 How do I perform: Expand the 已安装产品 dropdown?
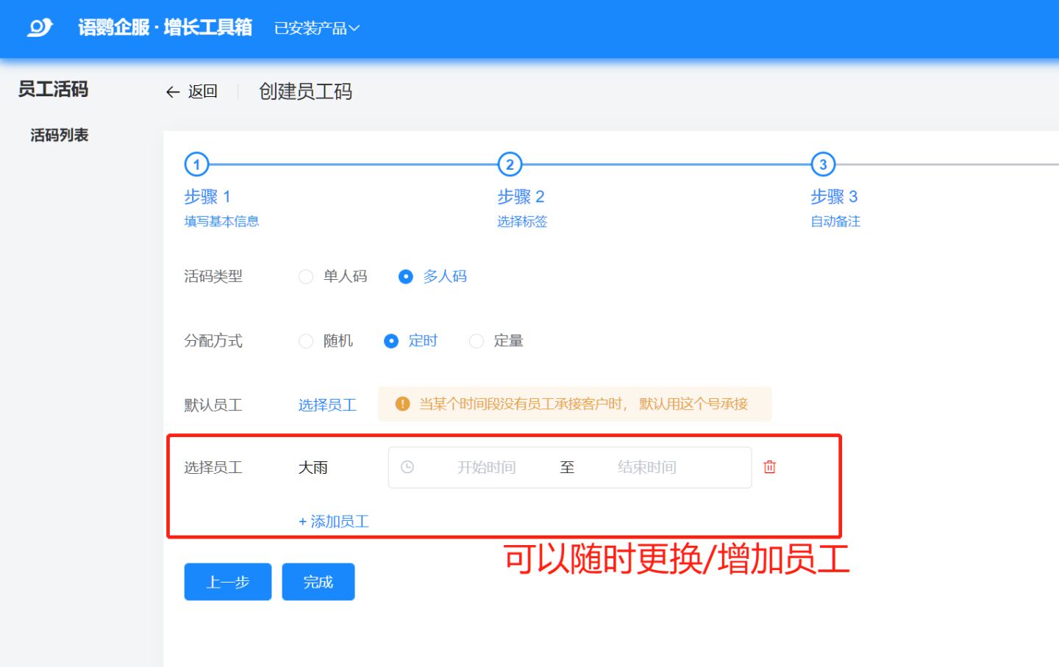click(316, 29)
